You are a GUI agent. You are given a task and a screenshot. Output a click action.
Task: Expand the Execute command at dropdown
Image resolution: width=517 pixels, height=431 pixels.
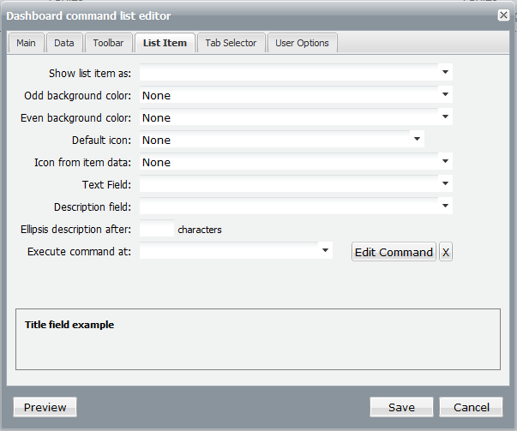[325, 250]
